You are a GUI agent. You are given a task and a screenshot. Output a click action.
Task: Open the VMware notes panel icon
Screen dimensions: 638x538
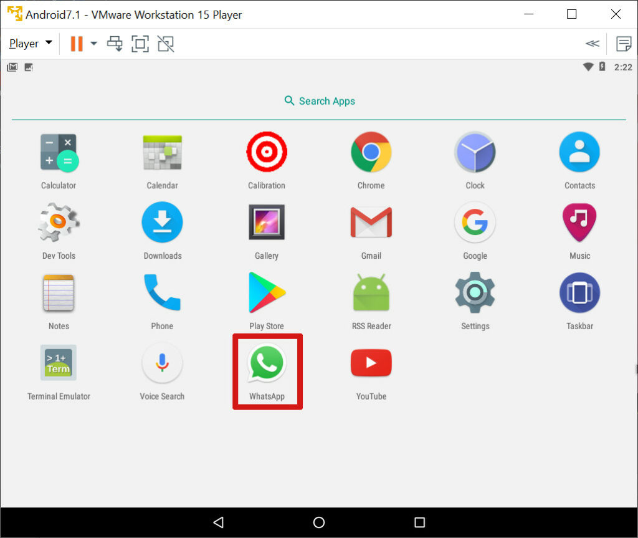(624, 44)
